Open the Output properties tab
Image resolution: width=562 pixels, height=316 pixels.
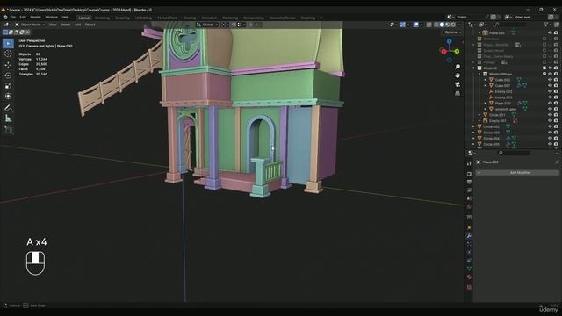pyautogui.click(x=469, y=182)
